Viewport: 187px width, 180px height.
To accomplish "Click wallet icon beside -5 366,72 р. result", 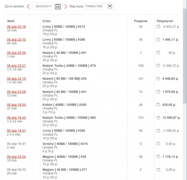I will click(158, 66).
